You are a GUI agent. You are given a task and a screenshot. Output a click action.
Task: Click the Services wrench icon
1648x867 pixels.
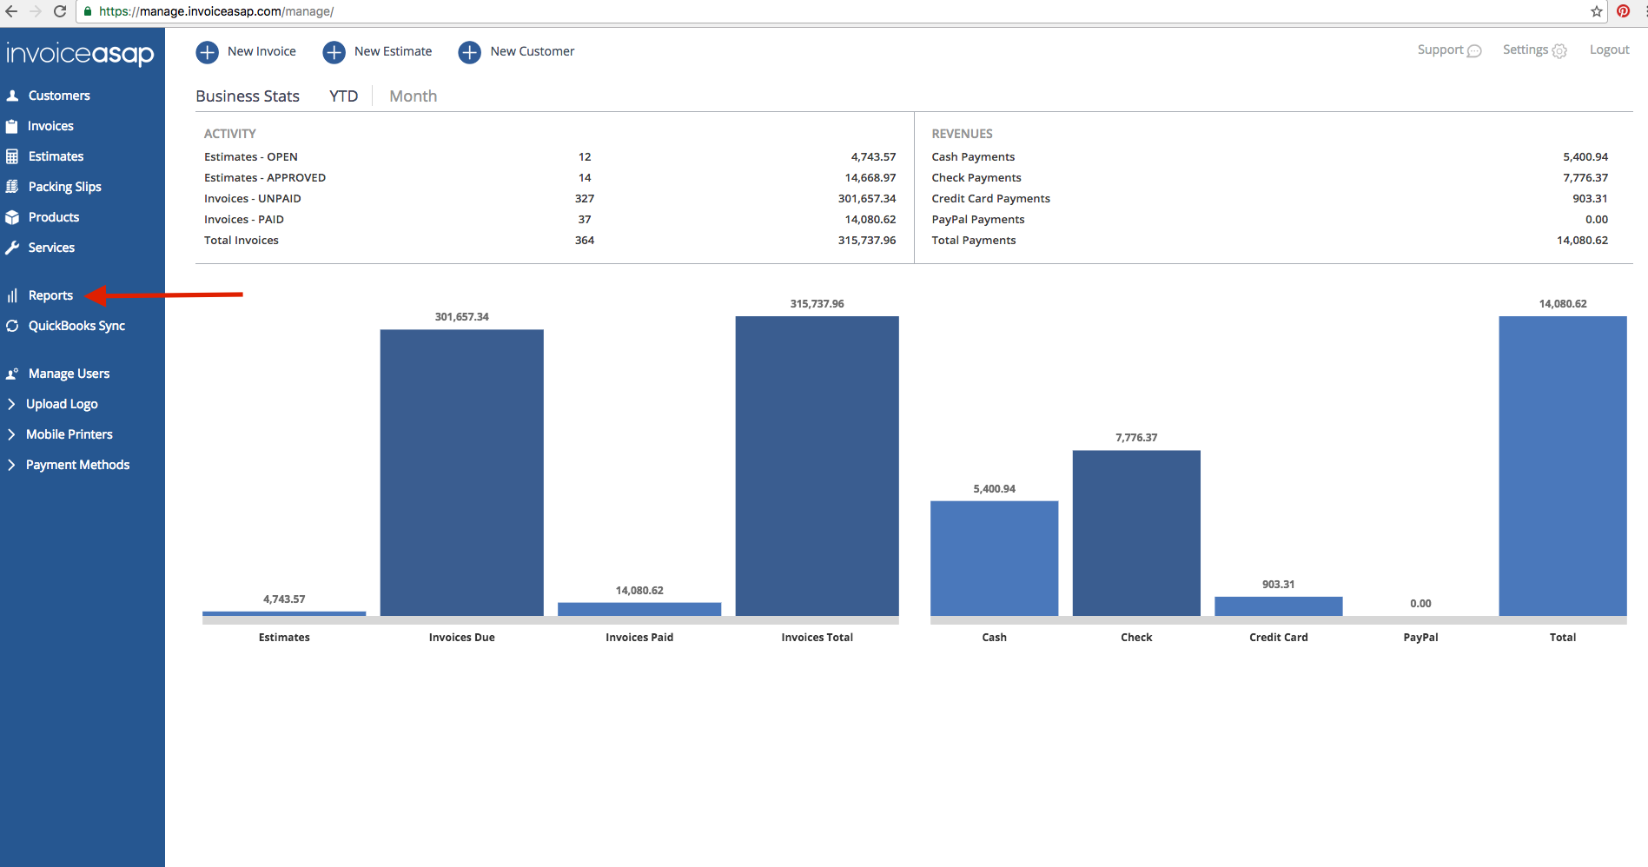12,248
